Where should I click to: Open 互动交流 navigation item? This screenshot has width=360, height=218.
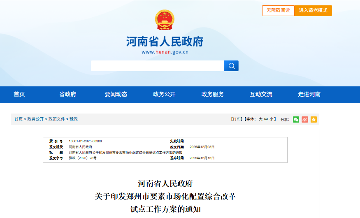pyautogui.click(x=261, y=94)
